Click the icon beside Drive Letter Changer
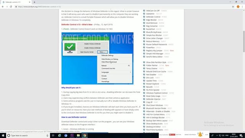Image resolution: width=245 pixels, height=138 pixels. [144, 38]
